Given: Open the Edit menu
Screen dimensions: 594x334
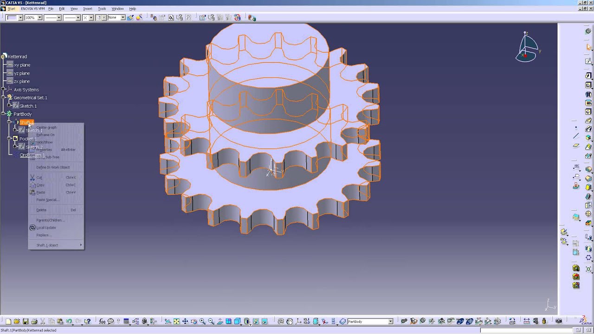Looking at the screenshot, I should (x=62, y=9).
